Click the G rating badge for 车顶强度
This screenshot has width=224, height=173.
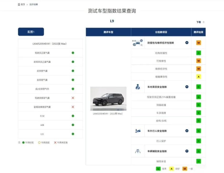coord(198,113)
